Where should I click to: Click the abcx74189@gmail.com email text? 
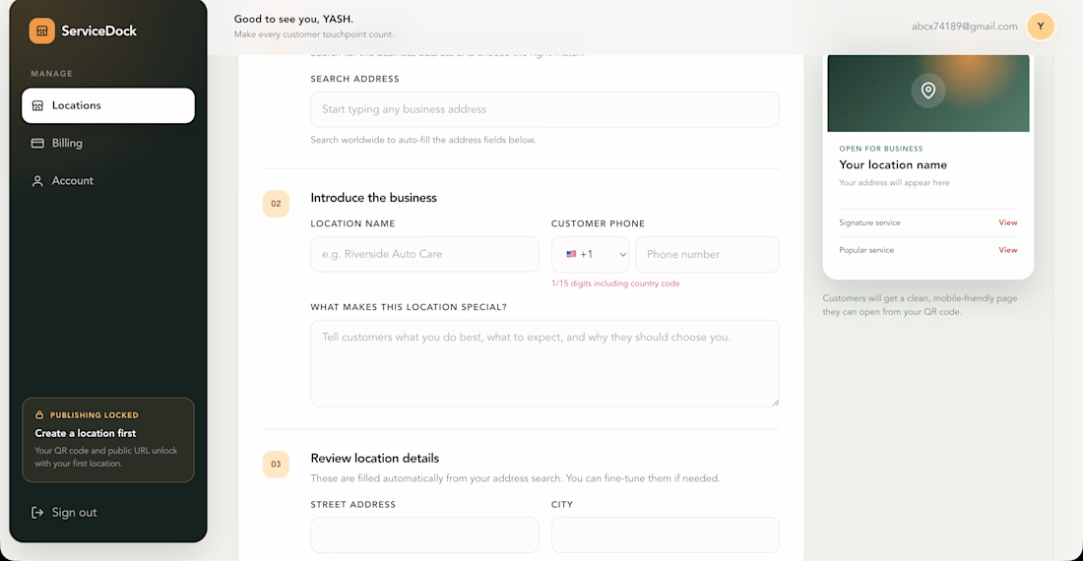click(964, 27)
